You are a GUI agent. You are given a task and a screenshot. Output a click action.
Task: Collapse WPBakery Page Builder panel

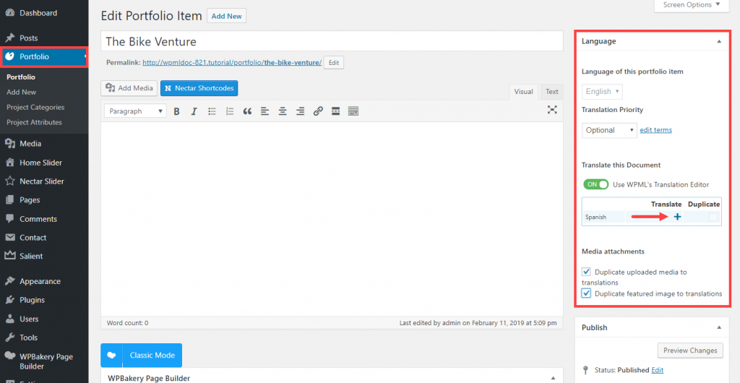[553, 378]
